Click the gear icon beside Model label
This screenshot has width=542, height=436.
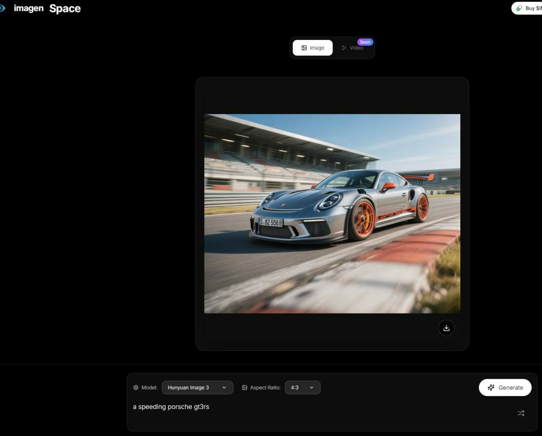(x=136, y=388)
